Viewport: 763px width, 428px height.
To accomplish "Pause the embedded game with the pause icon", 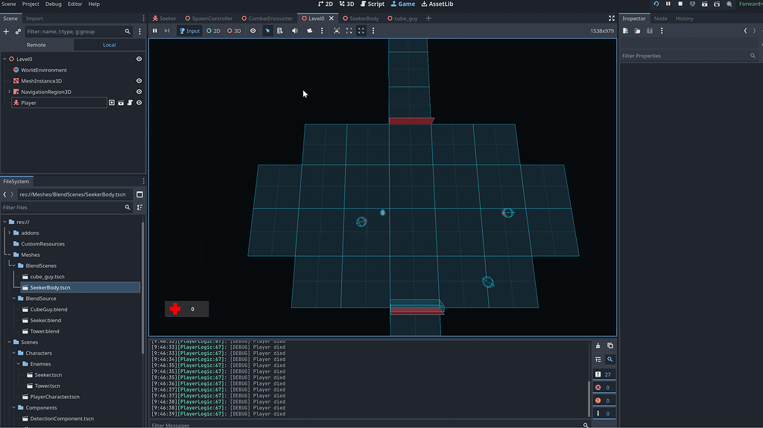I will 155,31.
